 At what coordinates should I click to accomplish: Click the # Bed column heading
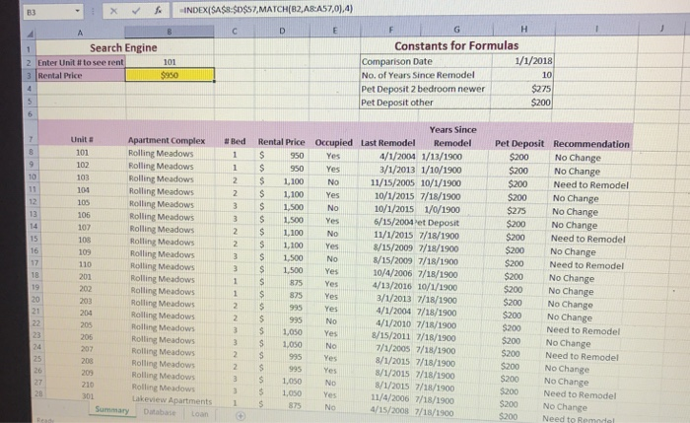pyautogui.click(x=235, y=141)
